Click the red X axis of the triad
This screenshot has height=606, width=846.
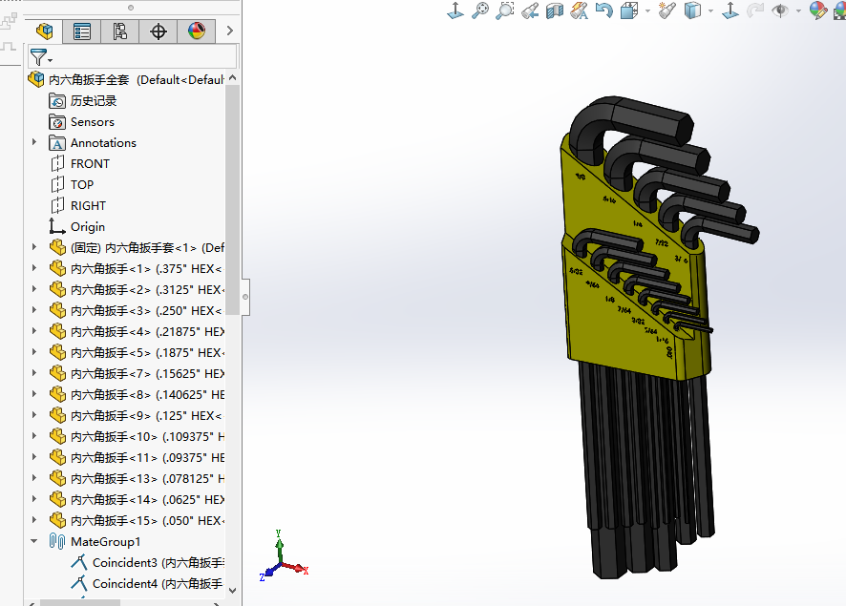(296, 568)
